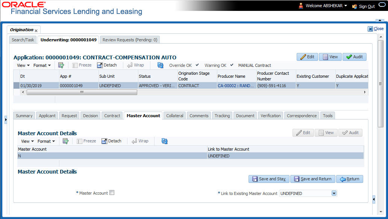Click Save and Return button
Image resolution: width=388 pixels, height=219 pixels.
point(313,179)
